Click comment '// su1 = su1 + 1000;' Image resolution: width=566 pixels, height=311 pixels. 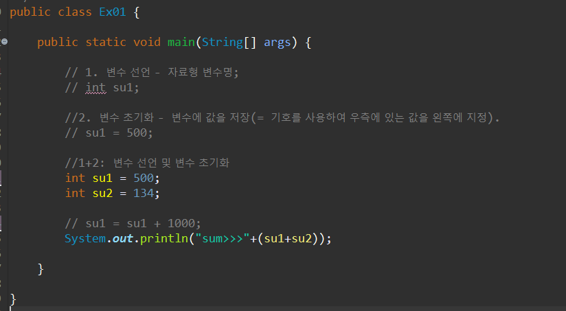pyautogui.click(x=133, y=223)
